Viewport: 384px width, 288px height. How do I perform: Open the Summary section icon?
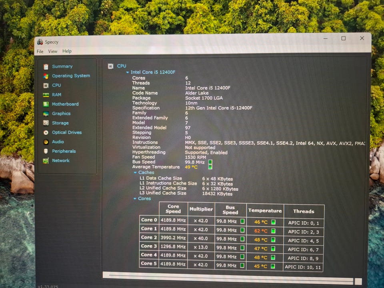tap(46, 66)
